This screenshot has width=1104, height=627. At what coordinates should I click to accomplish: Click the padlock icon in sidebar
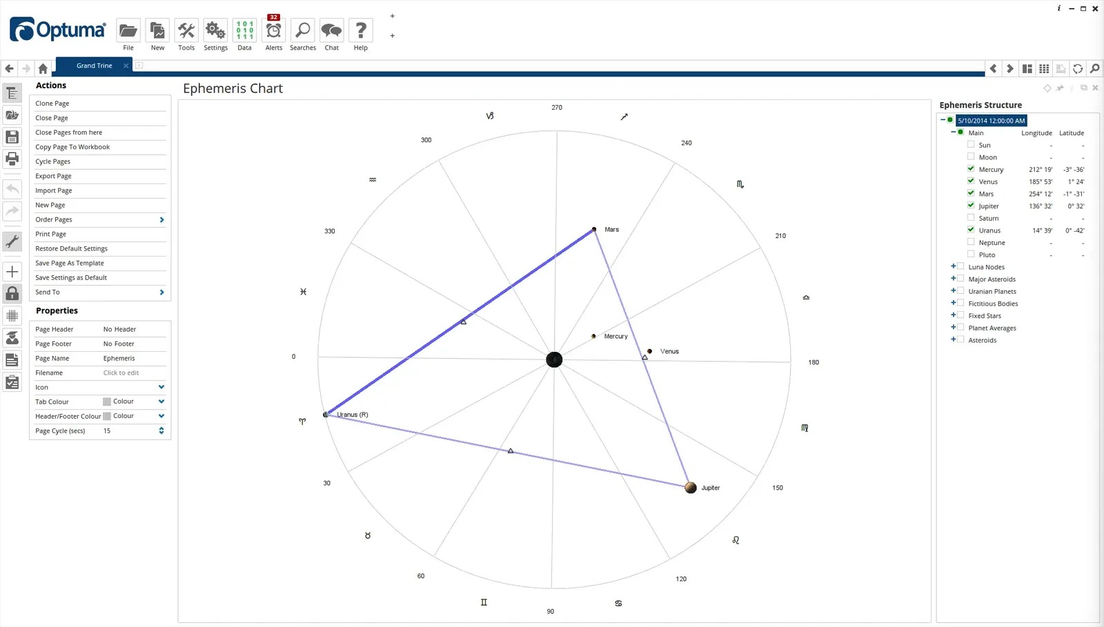(x=12, y=293)
